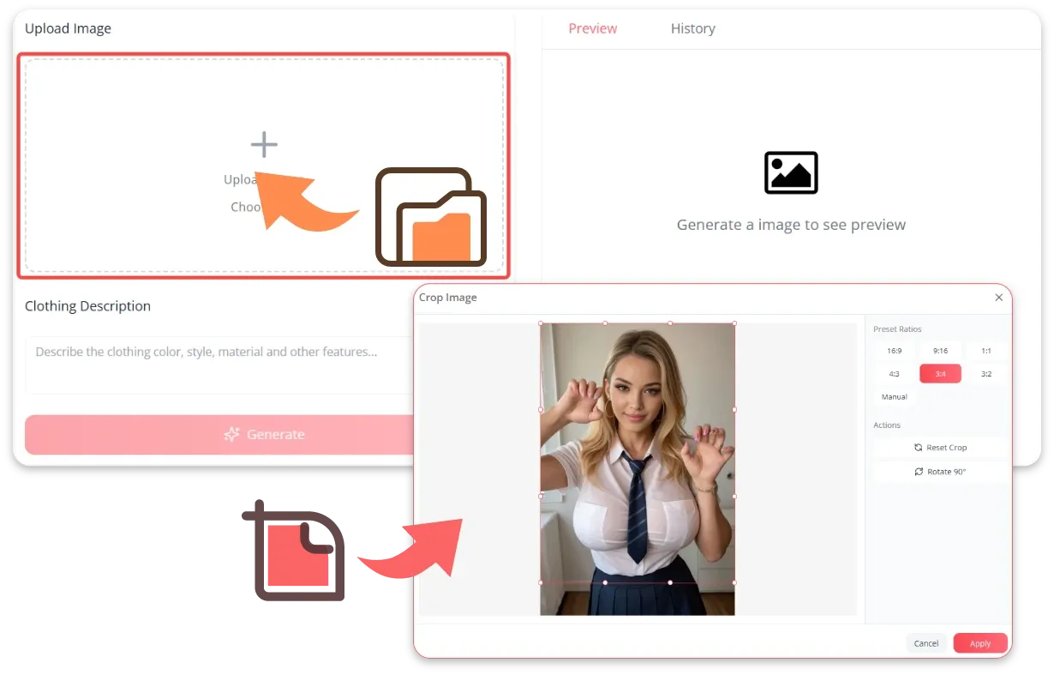Select the 16:9 preset ratio

(x=894, y=351)
